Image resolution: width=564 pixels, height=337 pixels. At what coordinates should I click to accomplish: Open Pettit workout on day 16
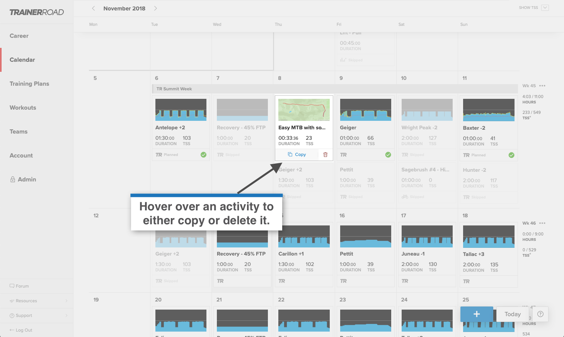[x=366, y=255]
